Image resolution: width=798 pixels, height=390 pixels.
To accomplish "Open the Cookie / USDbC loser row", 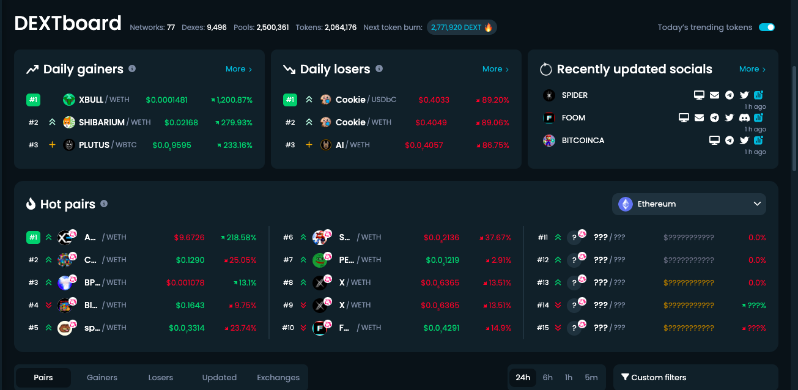I will point(396,100).
